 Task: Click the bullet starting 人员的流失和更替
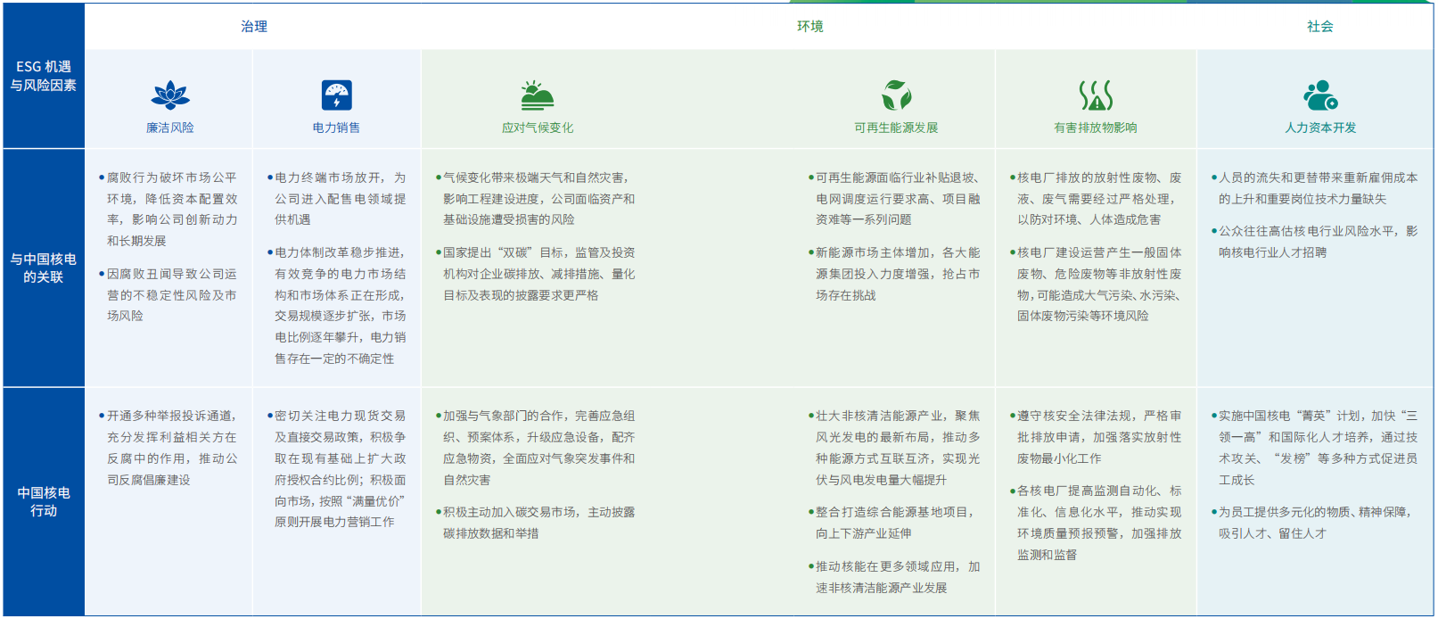point(1315,188)
